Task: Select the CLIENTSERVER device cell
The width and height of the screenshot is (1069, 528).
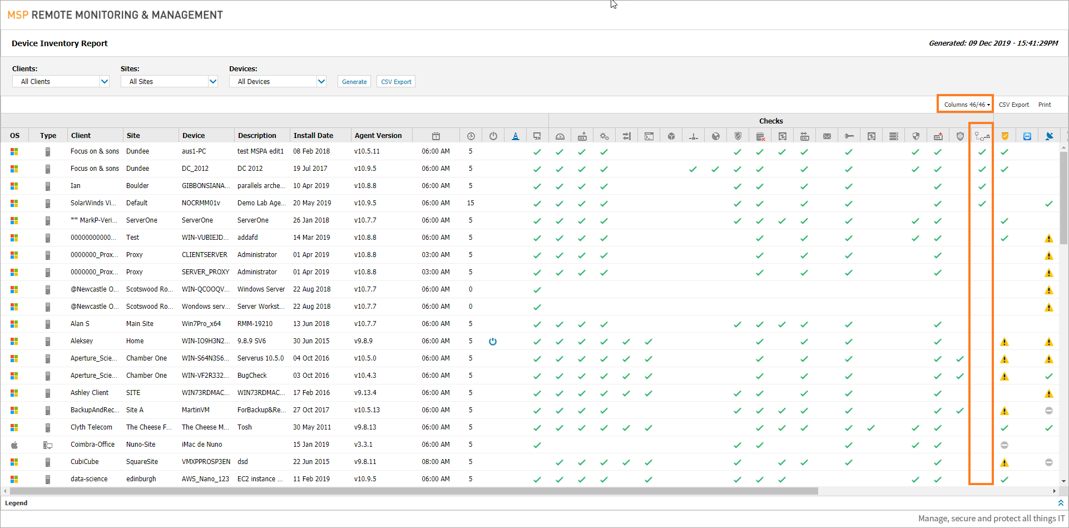Action: coord(206,255)
